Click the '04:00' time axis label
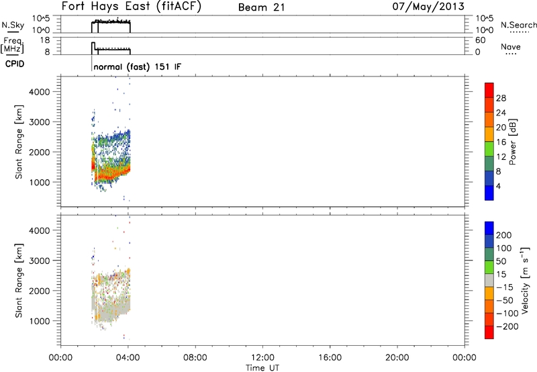This screenshot has height=372, width=537. pyautogui.click(x=128, y=358)
